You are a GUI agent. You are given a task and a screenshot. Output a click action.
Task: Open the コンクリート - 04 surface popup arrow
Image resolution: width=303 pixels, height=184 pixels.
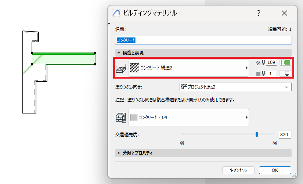[x=246, y=118]
